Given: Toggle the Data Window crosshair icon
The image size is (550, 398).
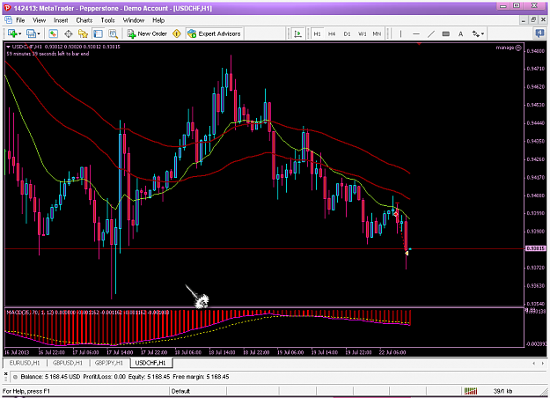Looking at the screenshot, I should pyautogui.click(x=69, y=33).
